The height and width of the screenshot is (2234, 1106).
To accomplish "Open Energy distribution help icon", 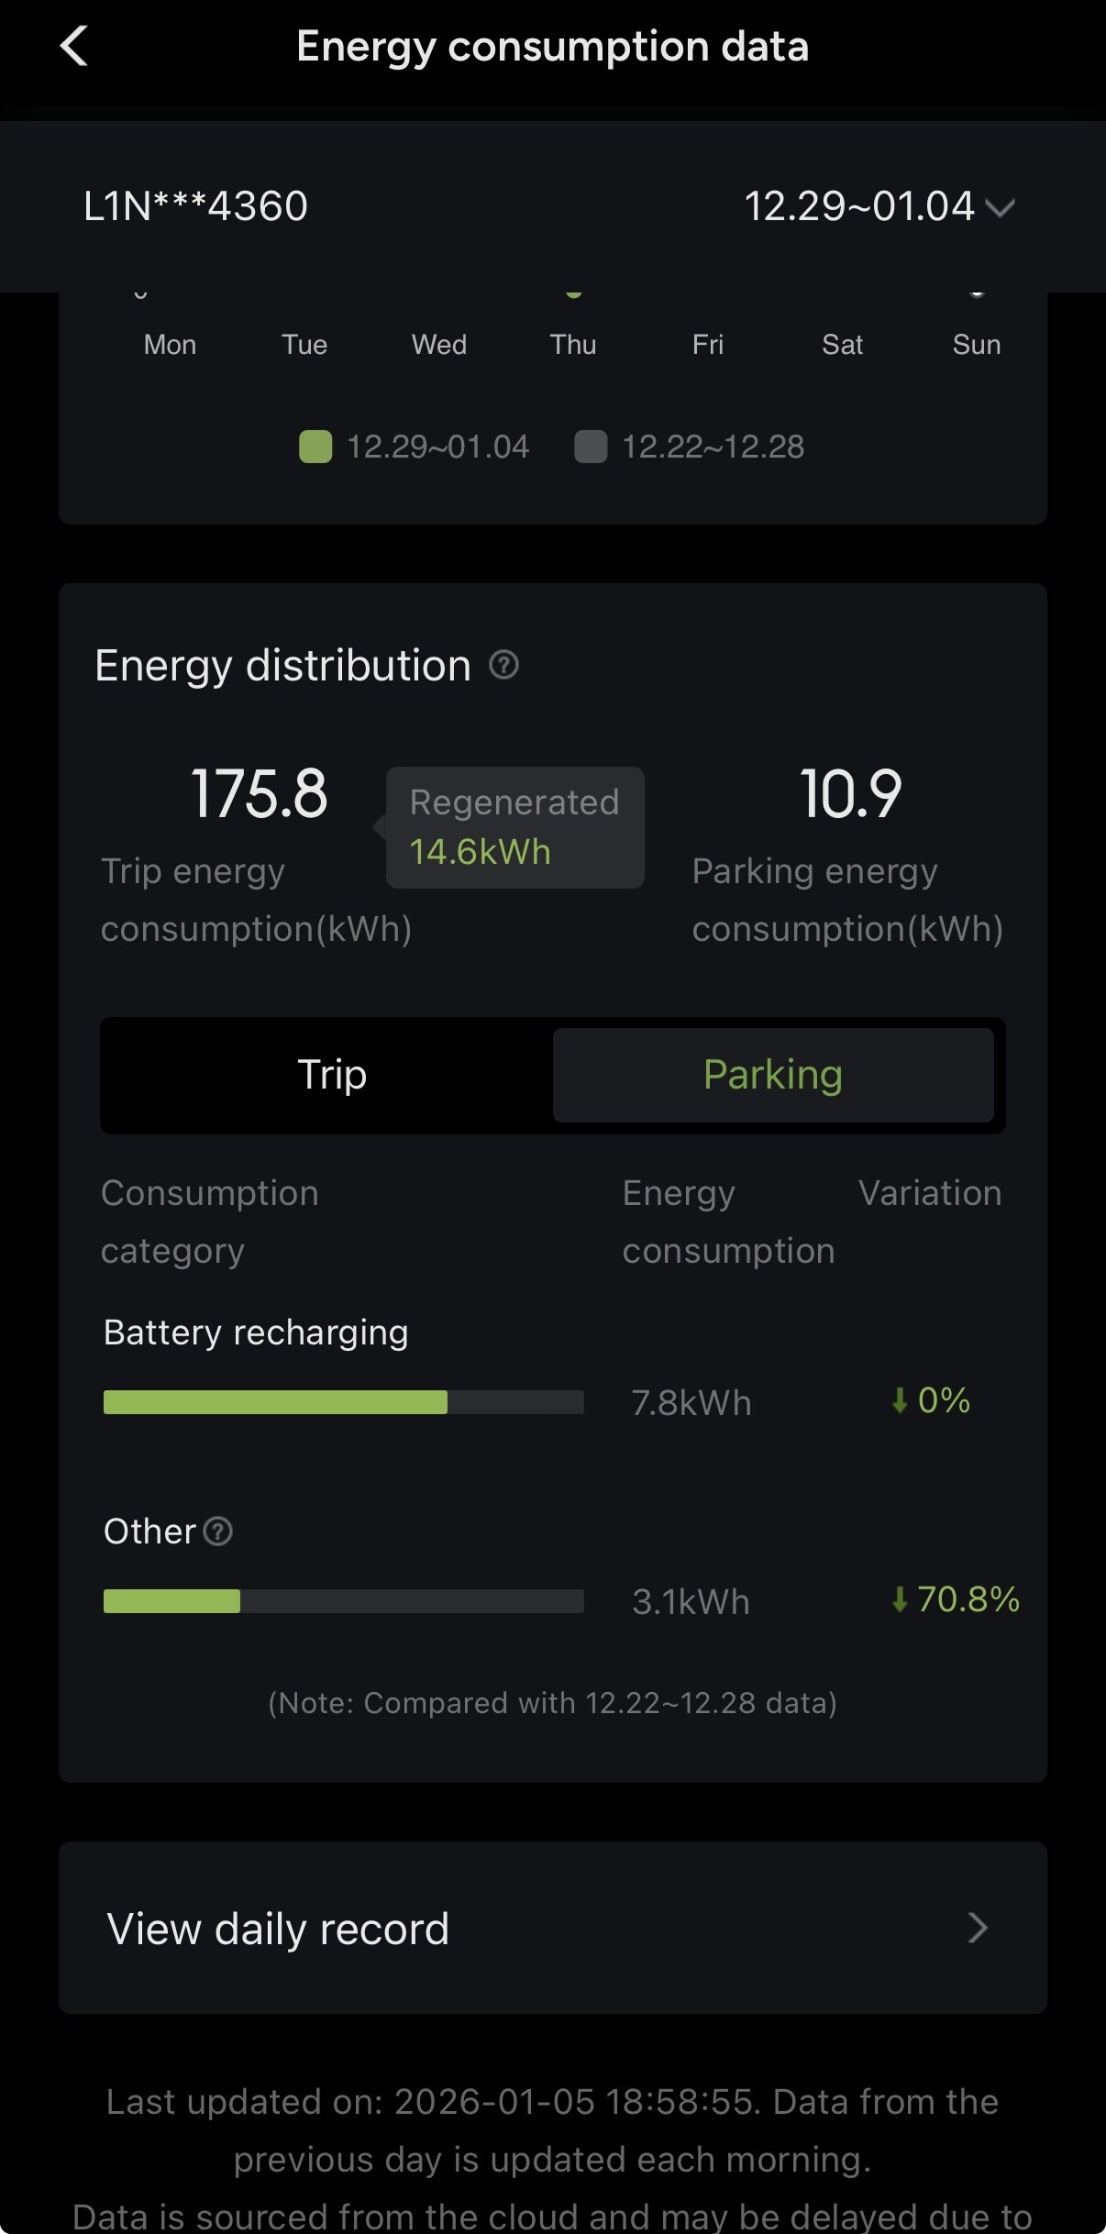I will click(503, 665).
